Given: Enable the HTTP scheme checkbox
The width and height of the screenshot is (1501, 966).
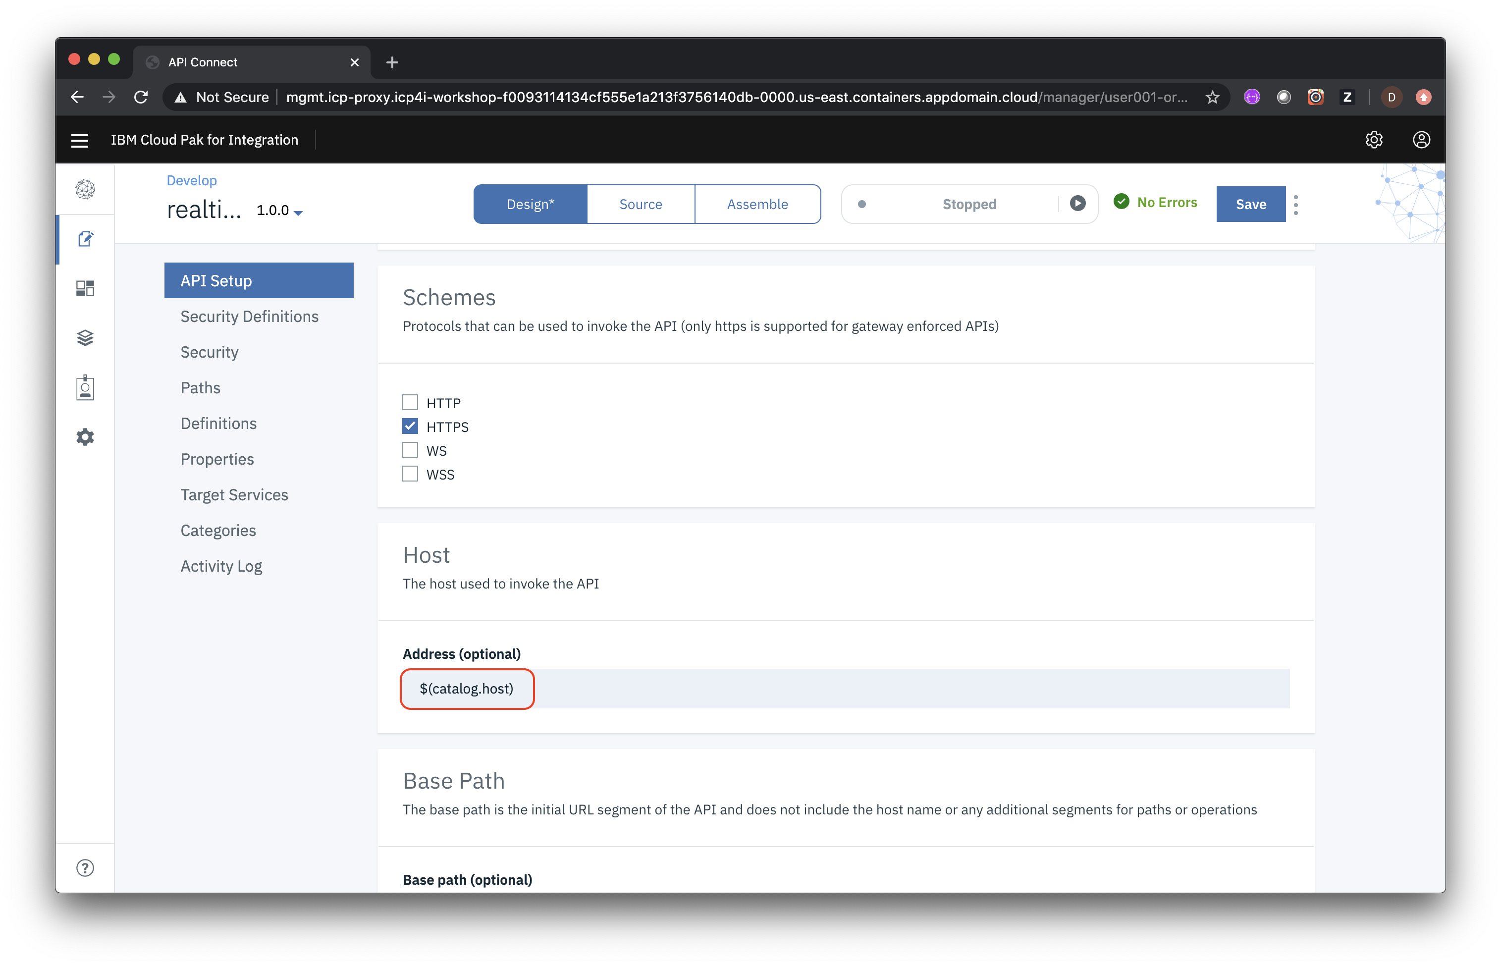Looking at the screenshot, I should pos(410,401).
